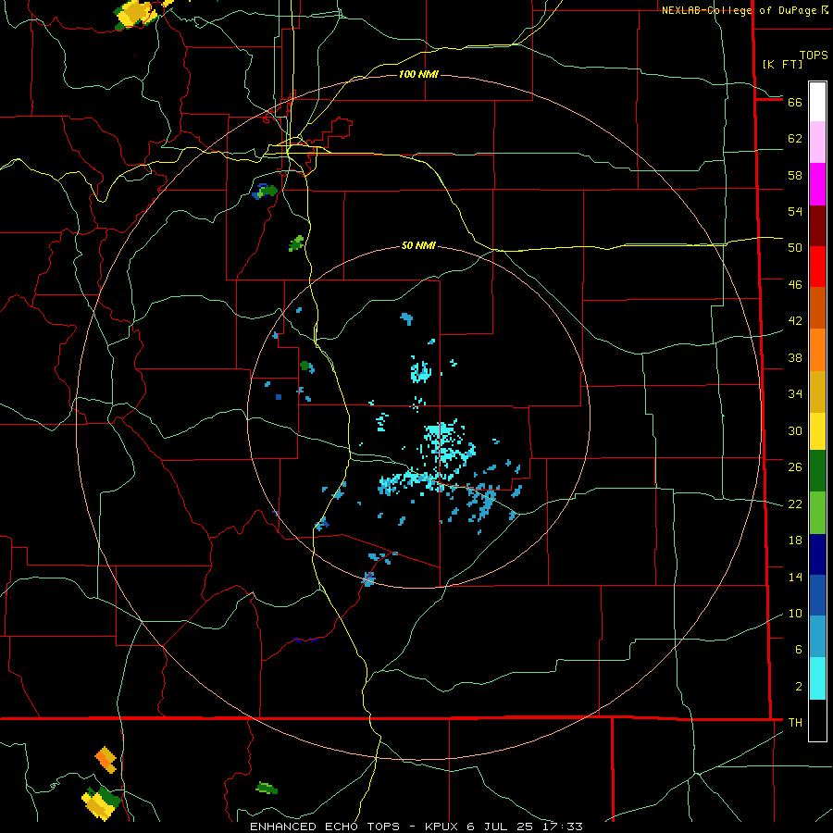Click the white swatch atop the legend
Viewport: 833px width, 833px height.
point(817,102)
